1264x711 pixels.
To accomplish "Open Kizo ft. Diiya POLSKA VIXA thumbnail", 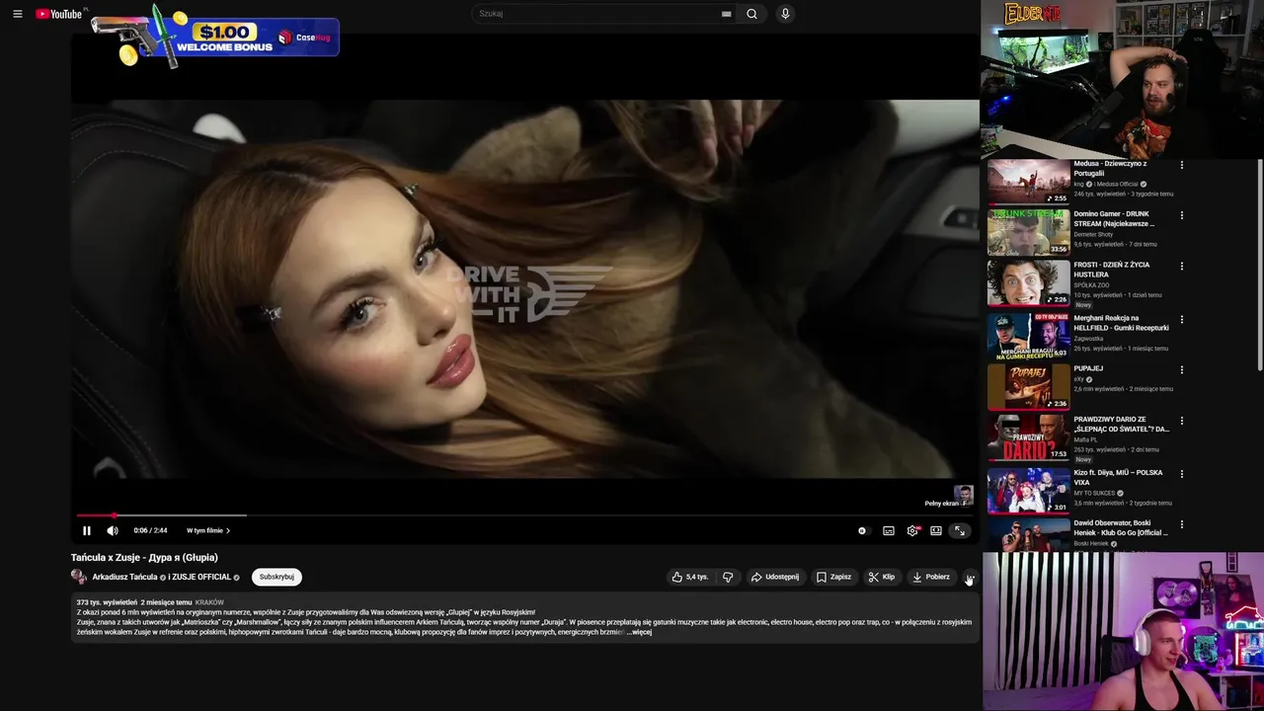I will tap(1028, 490).
